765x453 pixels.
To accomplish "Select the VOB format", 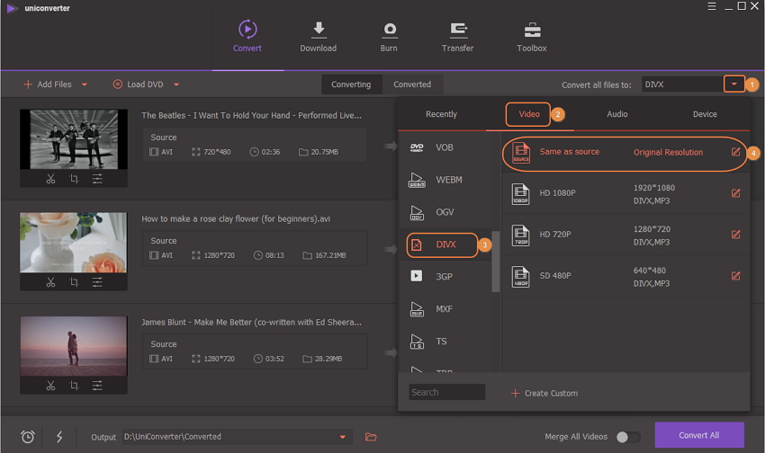I will (x=445, y=147).
